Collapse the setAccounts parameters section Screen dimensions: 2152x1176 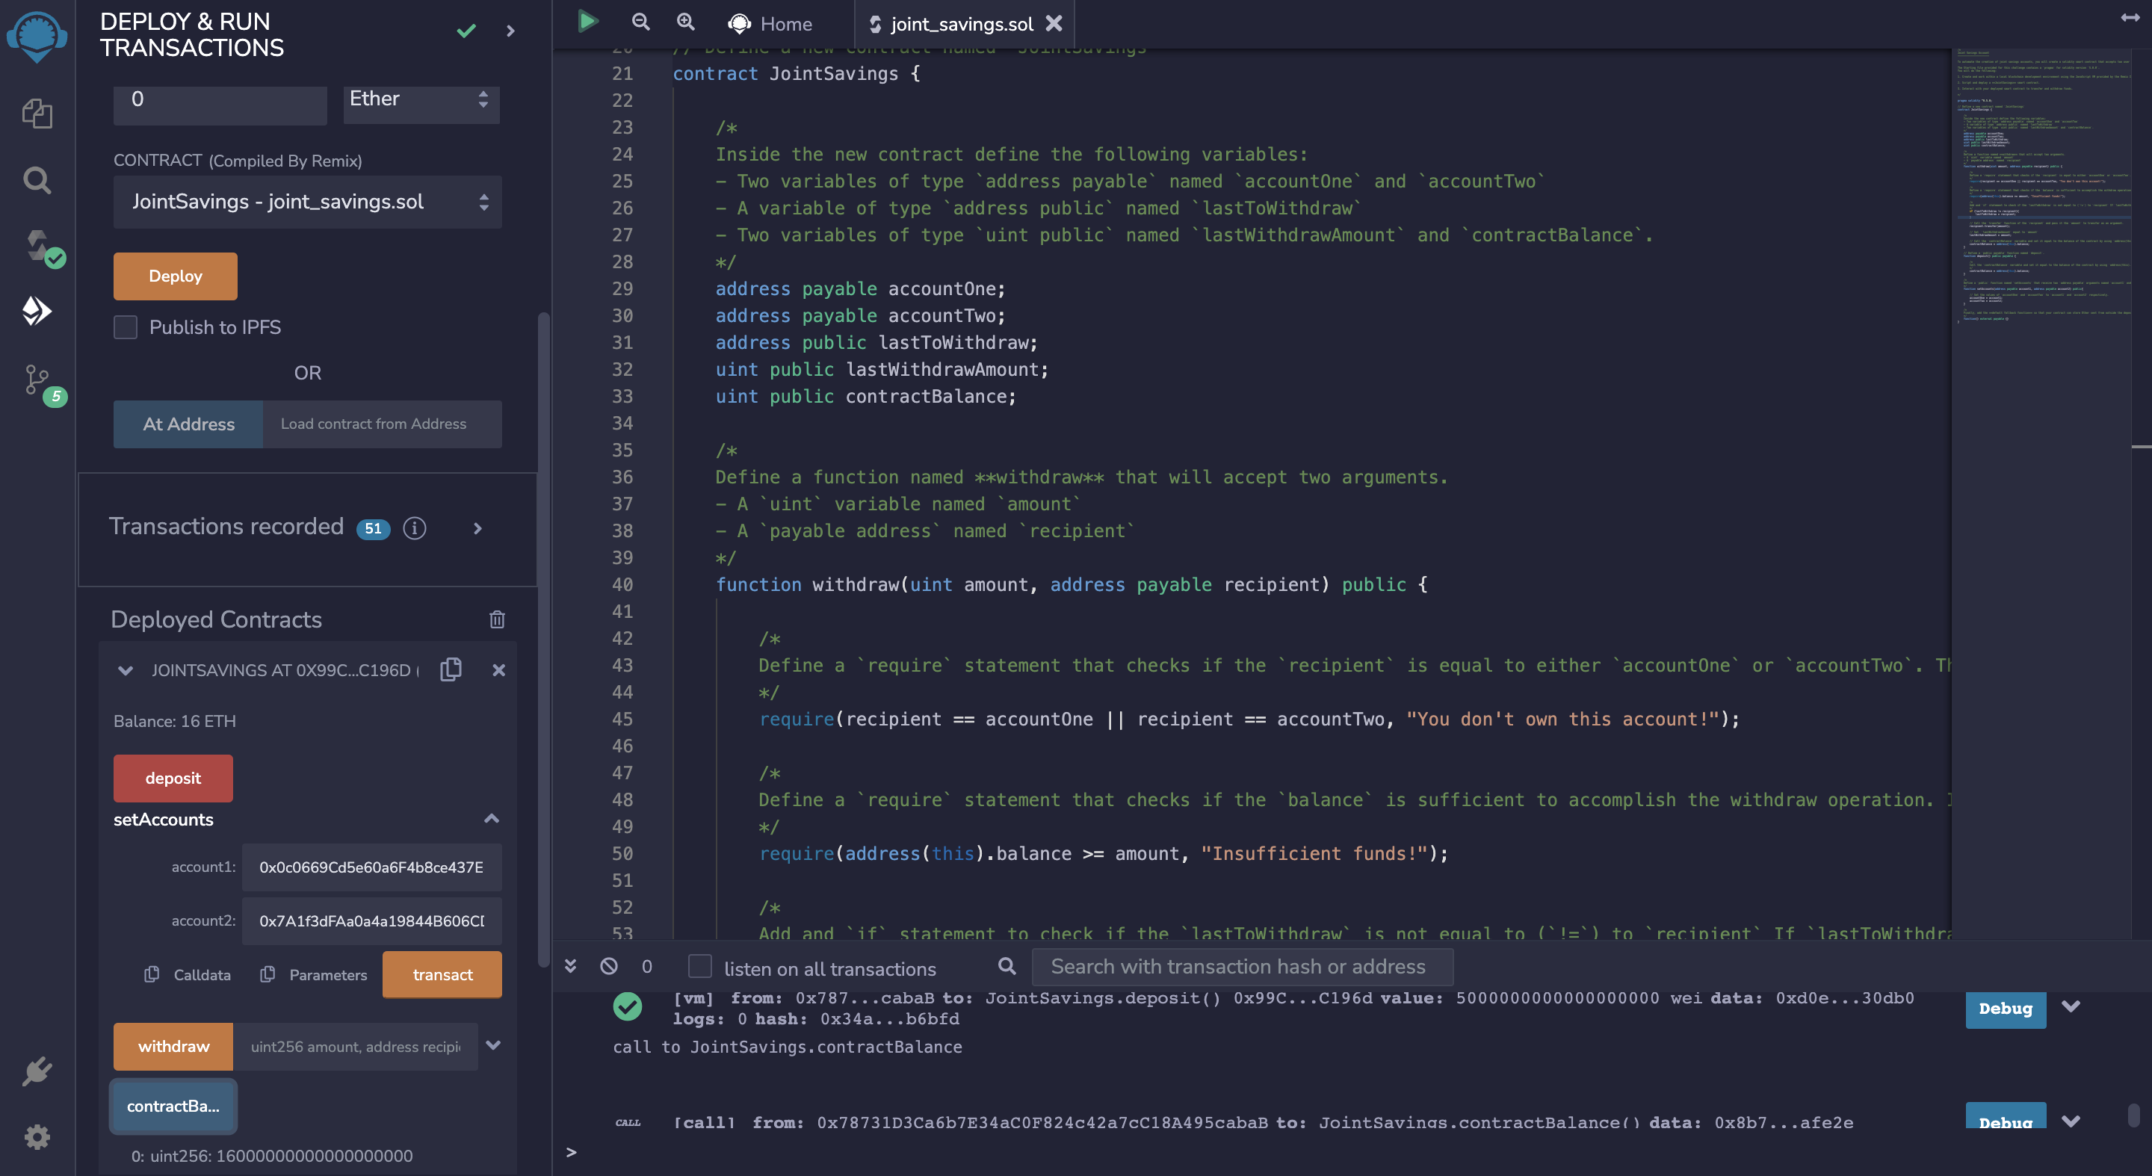(x=492, y=819)
